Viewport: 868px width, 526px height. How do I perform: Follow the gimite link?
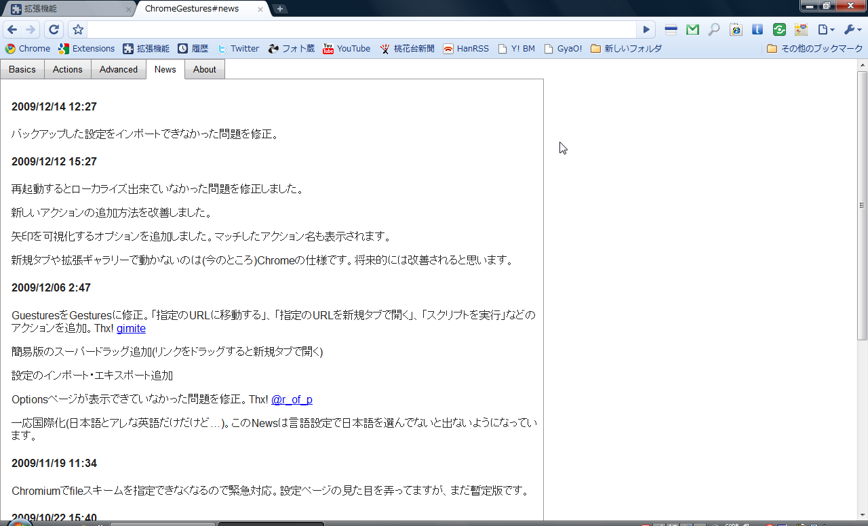[131, 329]
